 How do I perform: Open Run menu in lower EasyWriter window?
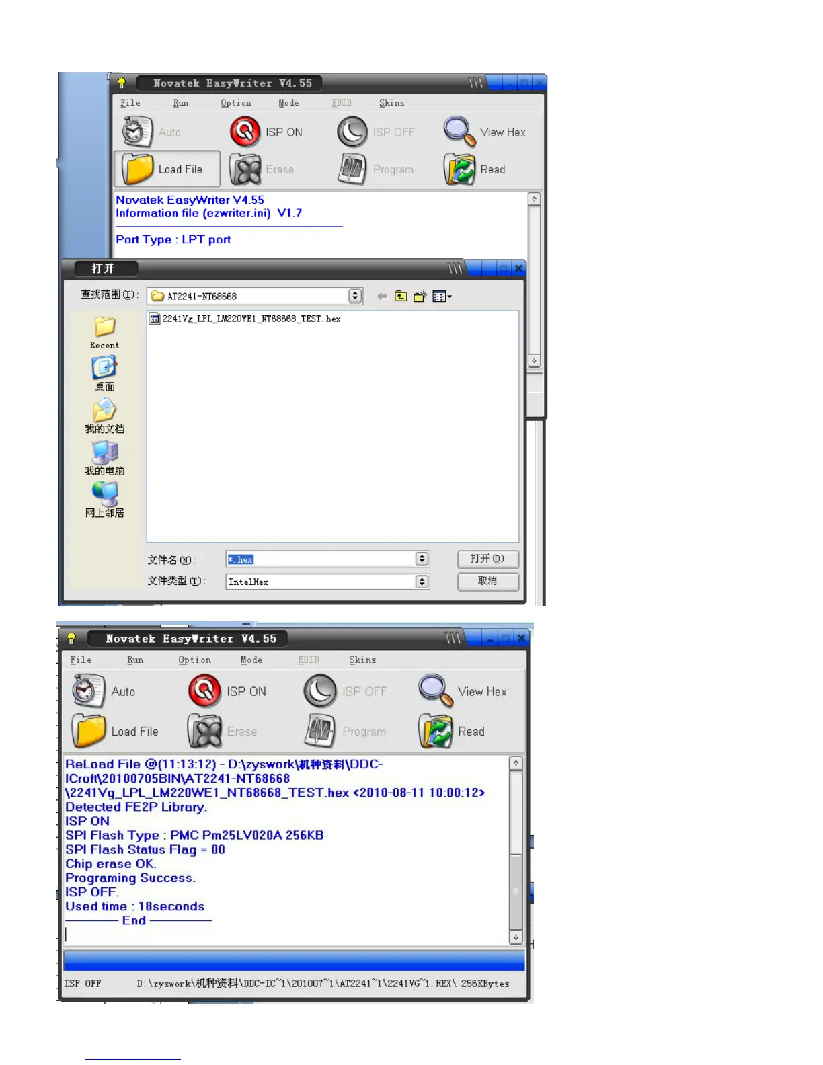point(135,660)
